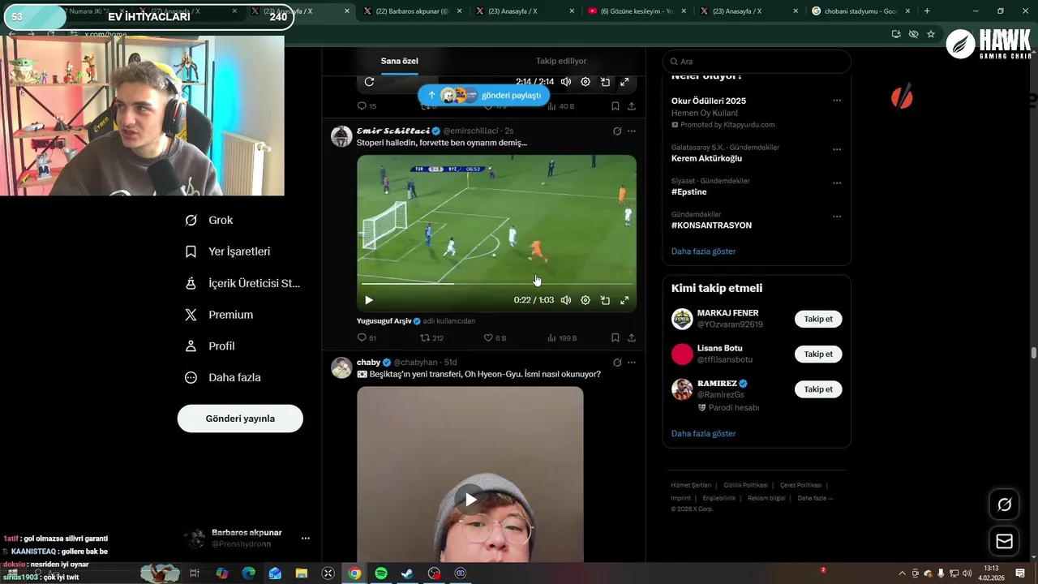
Task: Open options for #Epstine trend
Action: click(837, 183)
